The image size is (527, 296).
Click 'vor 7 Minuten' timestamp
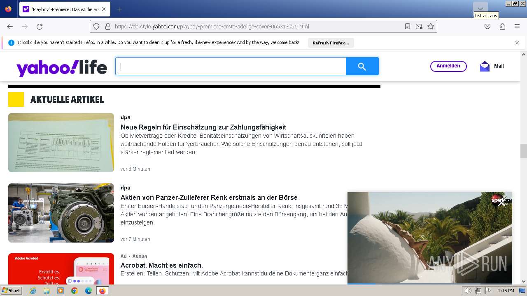[135, 239]
